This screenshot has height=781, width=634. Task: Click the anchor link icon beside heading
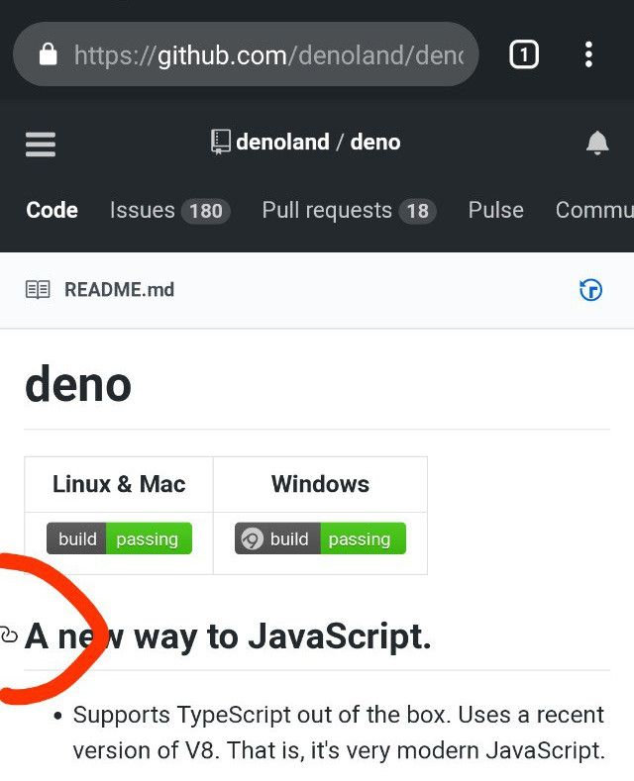pos(9,635)
